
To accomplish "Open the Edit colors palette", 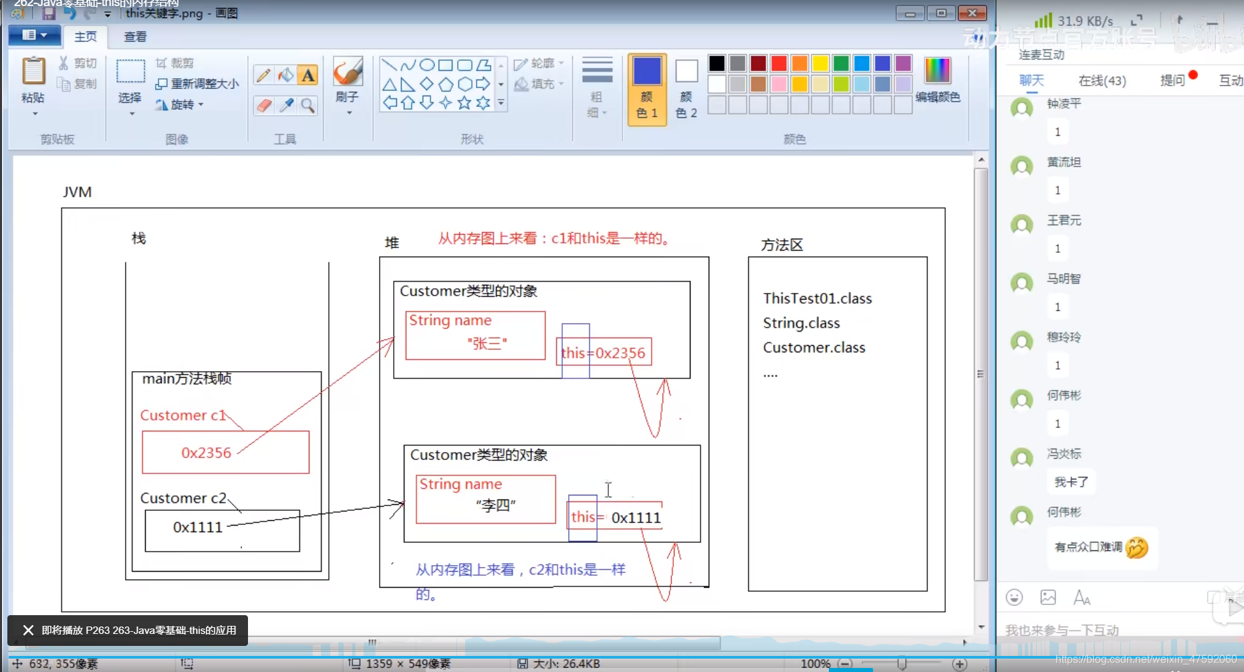I will (x=937, y=80).
